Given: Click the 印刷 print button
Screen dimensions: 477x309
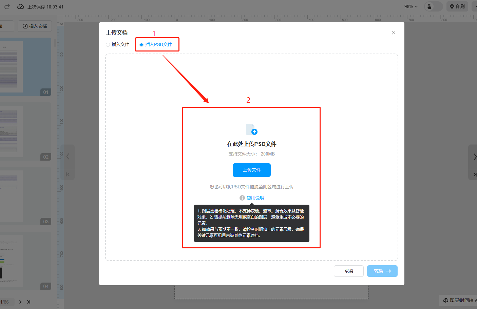Looking at the screenshot, I should 457,6.
